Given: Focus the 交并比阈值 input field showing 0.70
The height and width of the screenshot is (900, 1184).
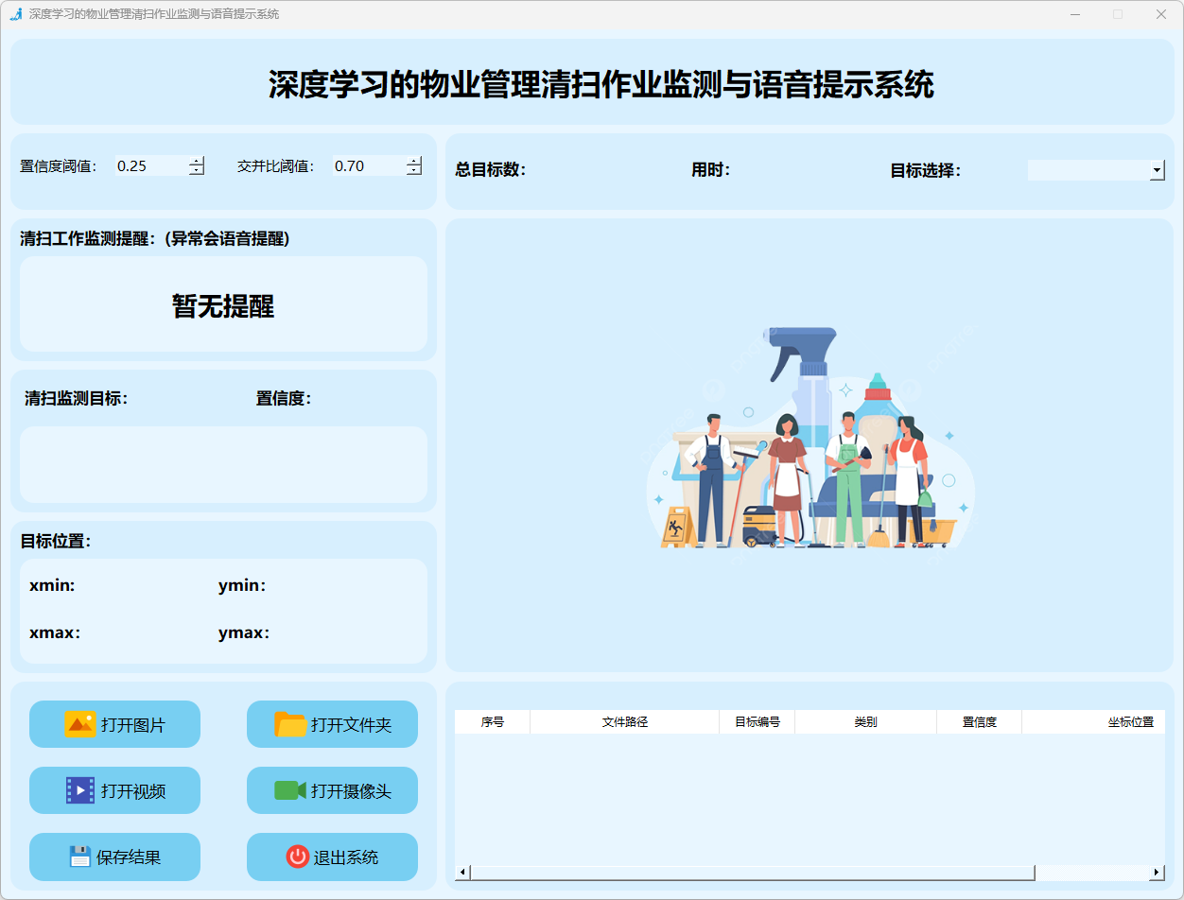Looking at the screenshot, I should coord(367,166).
